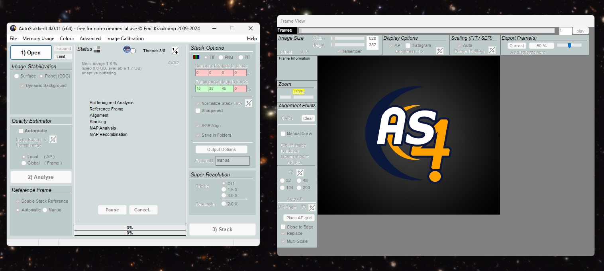Click the image Width slider
This screenshot has height=271, width=604.
coord(347,38)
